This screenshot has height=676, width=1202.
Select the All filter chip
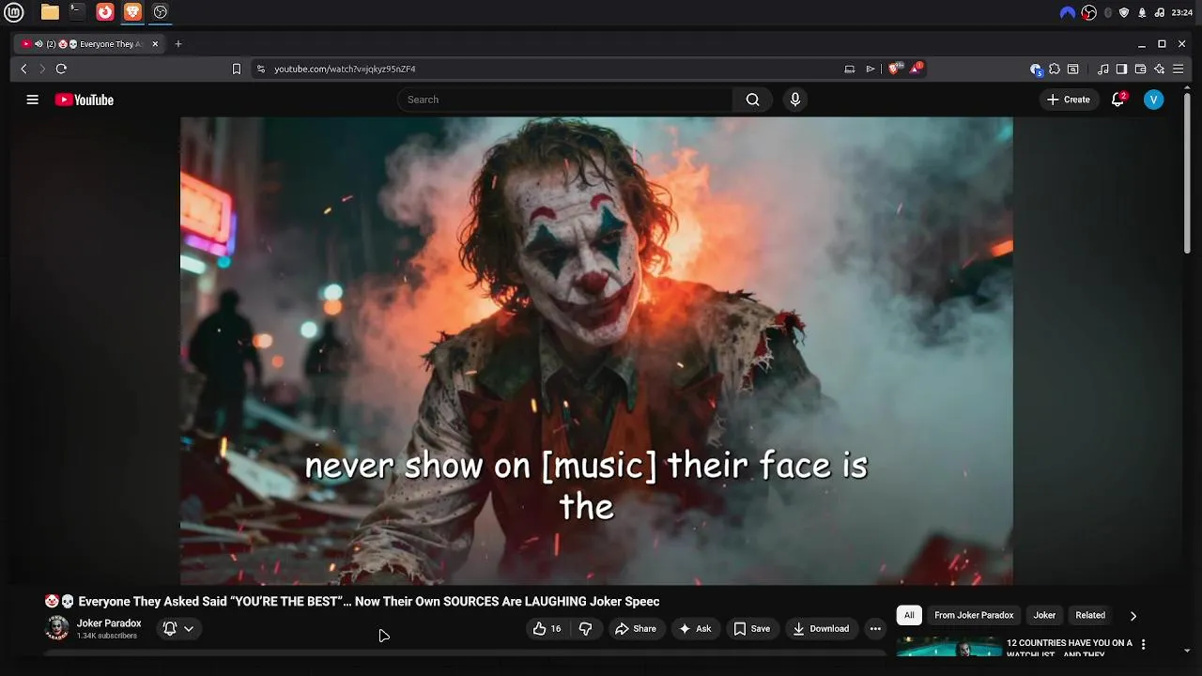point(909,615)
